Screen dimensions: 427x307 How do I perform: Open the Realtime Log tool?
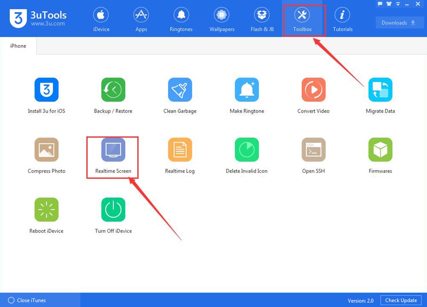pos(180,150)
